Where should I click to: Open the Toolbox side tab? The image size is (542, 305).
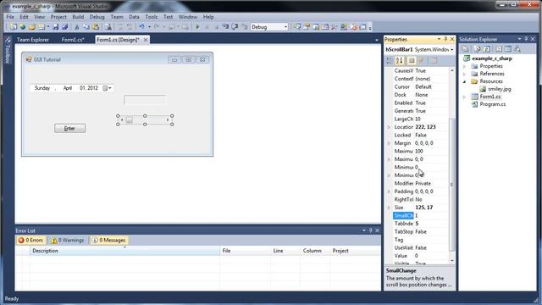pos(8,51)
